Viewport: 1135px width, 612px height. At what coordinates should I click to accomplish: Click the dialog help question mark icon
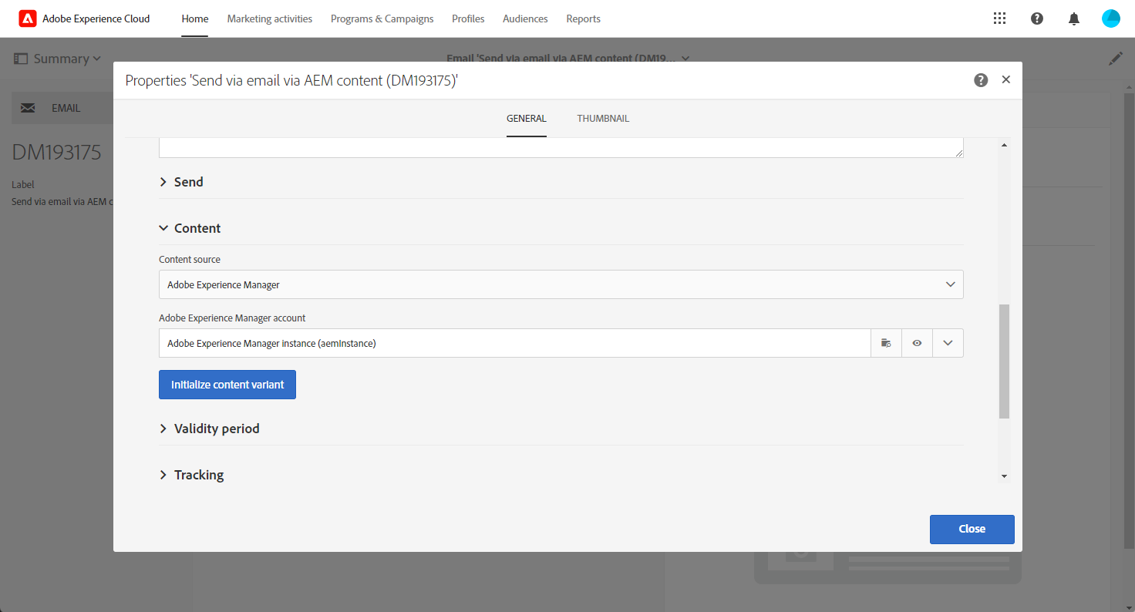click(x=981, y=80)
